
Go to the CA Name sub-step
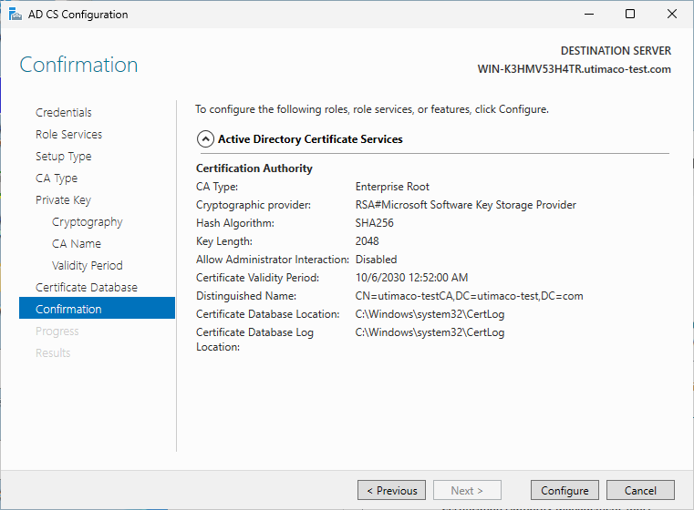tap(77, 244)
